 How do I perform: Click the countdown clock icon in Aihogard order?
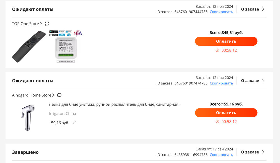217,122
